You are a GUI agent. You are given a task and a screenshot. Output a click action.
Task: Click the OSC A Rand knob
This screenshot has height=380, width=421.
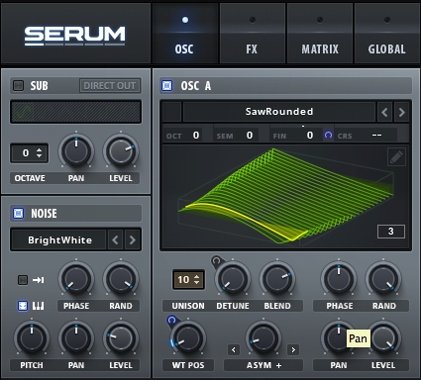point(383,279)
